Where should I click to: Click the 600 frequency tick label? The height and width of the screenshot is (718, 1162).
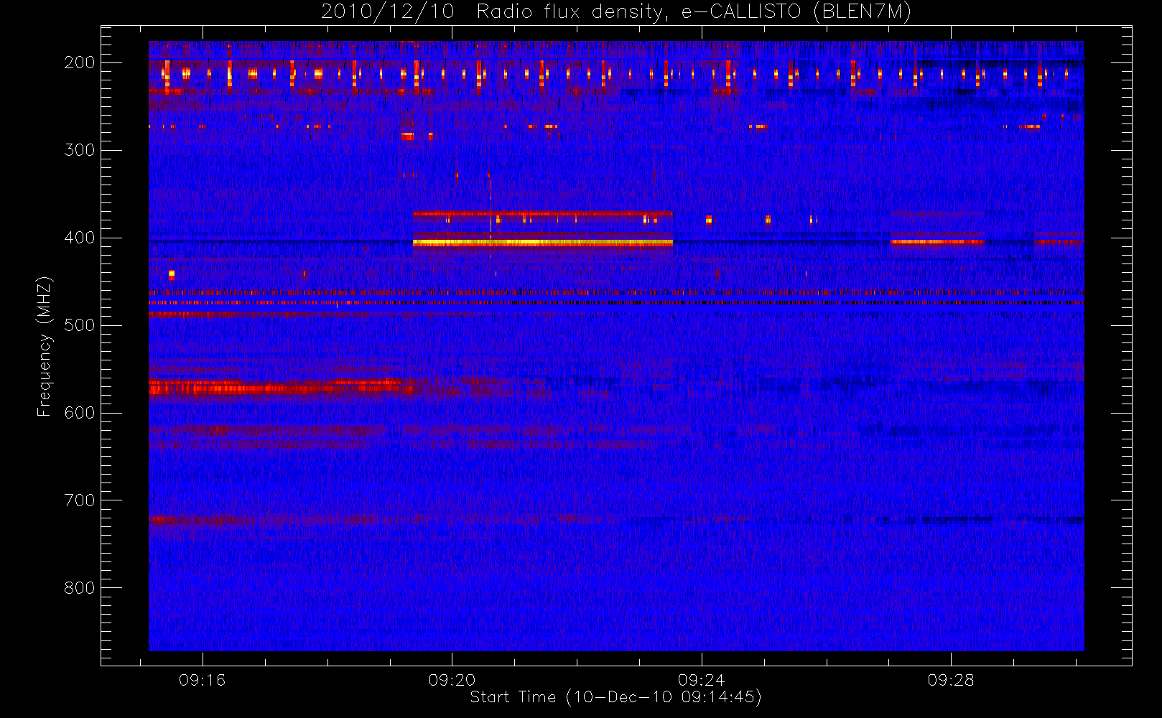click(79, 413)
